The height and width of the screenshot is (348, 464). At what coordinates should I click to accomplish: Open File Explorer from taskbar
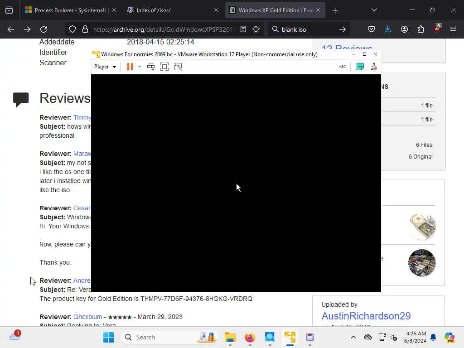230,337
